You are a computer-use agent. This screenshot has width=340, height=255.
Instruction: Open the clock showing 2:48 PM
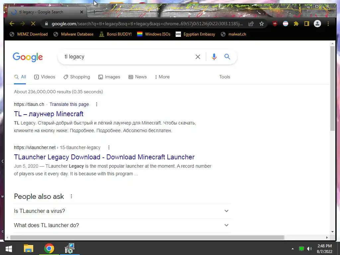coord(324,249)
